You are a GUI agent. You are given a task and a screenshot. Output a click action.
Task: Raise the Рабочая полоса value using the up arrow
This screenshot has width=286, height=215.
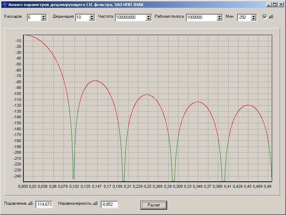point(220,16)
